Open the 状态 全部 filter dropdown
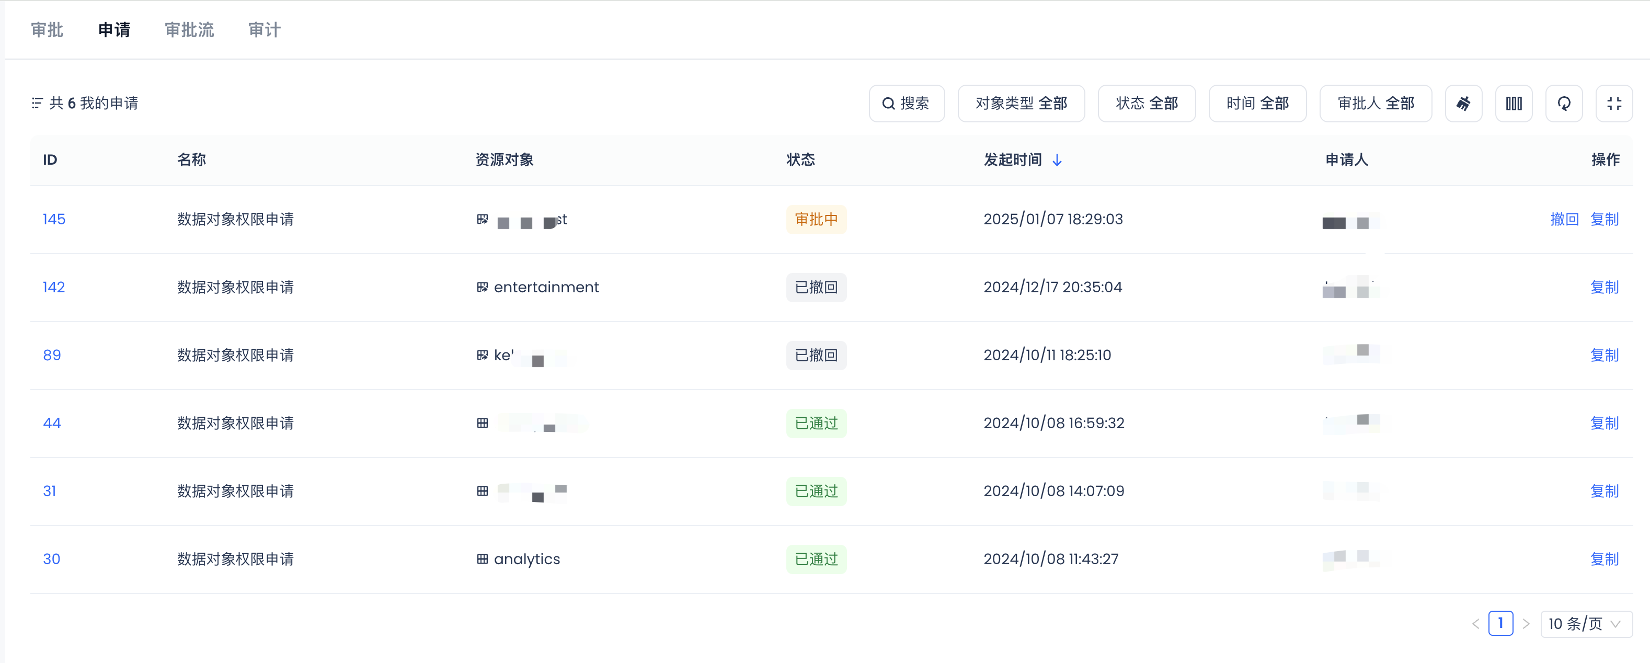 tap(1146, 103)
